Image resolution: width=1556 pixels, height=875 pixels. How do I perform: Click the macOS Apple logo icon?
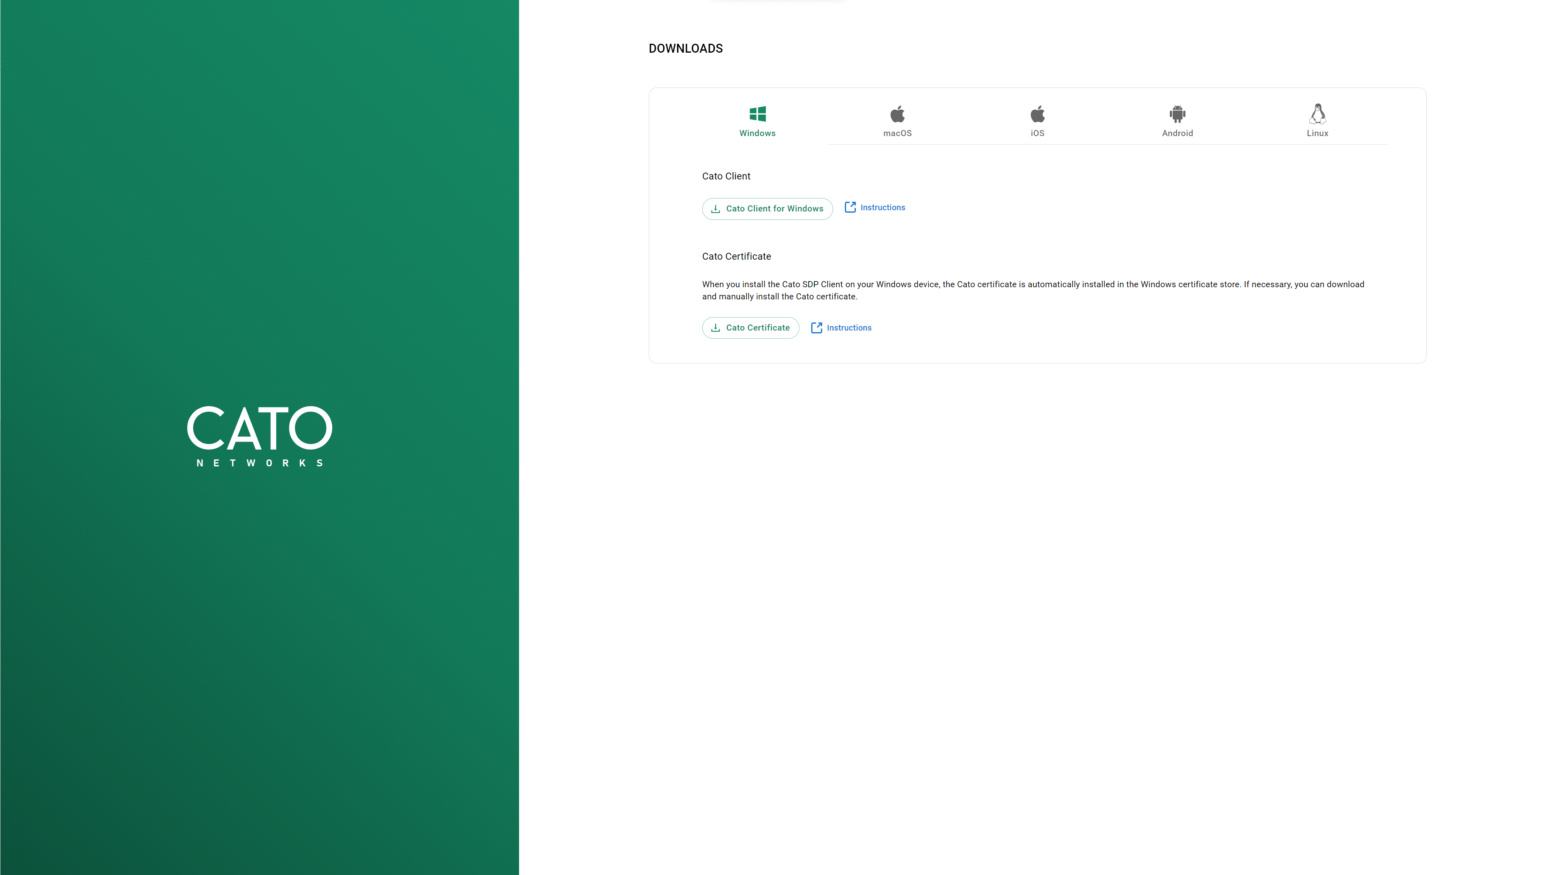click(897, 113)
